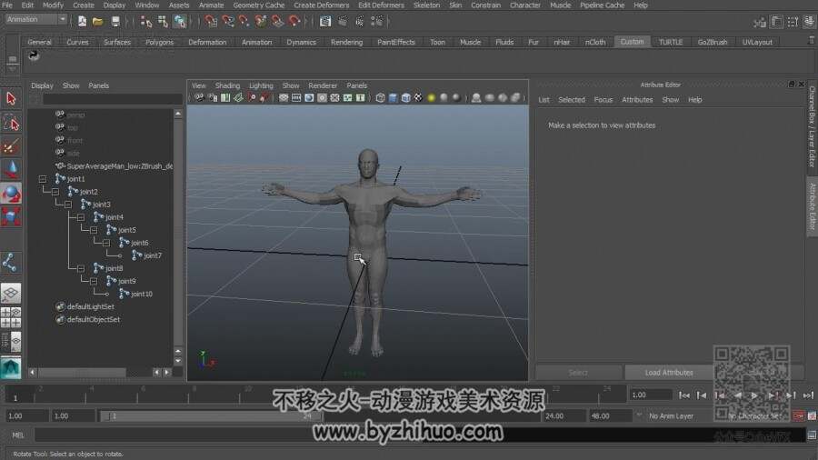Collapse joint4 node in outliner
Image resolution: width=818 pixels, height=460 pixels.
81,217
